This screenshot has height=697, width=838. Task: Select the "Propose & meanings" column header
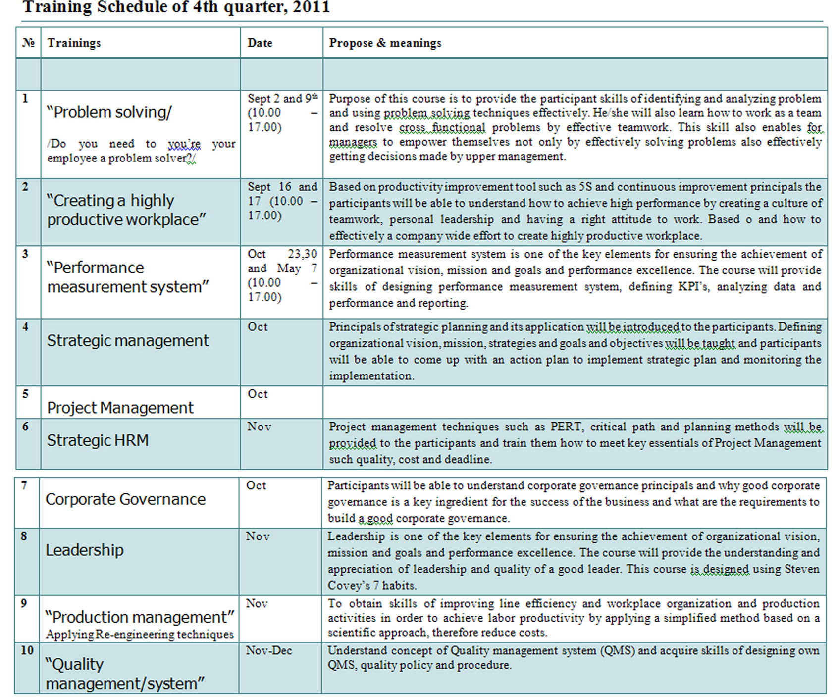coord(385,43)
